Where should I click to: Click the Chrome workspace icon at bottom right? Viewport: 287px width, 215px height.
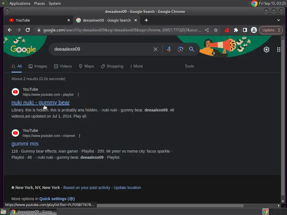tap(265, 212)
